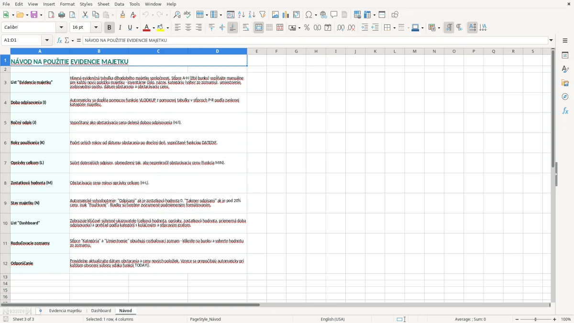
Task: Open font color dropdown arrow
Action: [x=154, y=28]
